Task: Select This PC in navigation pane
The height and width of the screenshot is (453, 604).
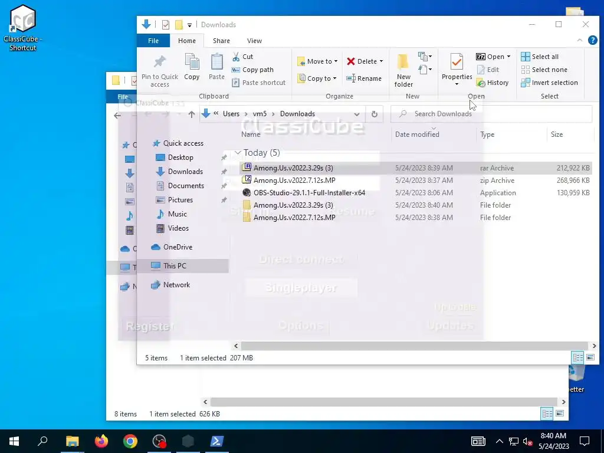Action: pos(175,266)
